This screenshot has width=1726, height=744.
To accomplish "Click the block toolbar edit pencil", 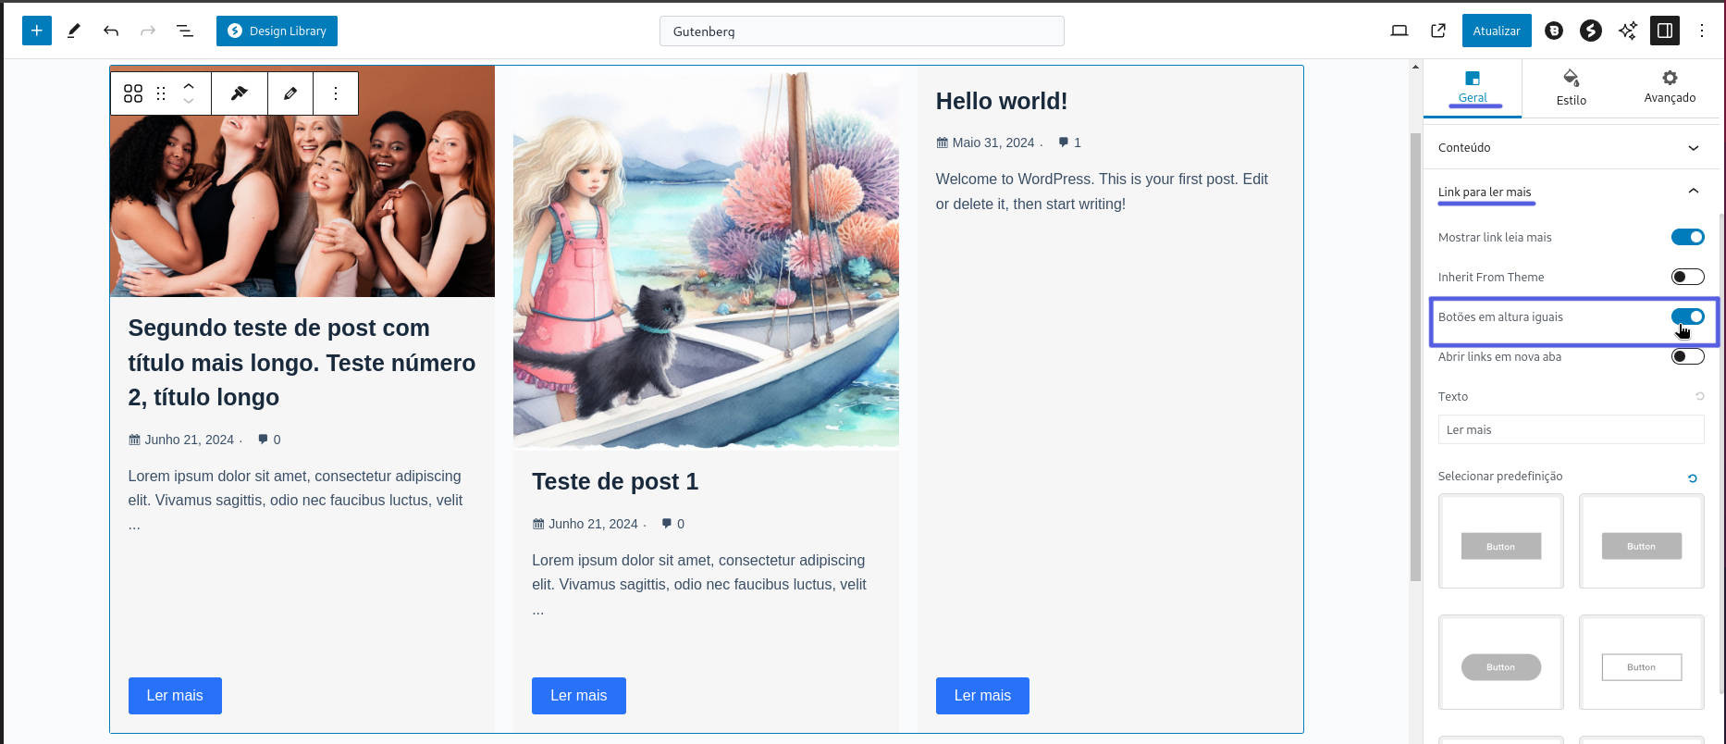I will tap(290, 93).
